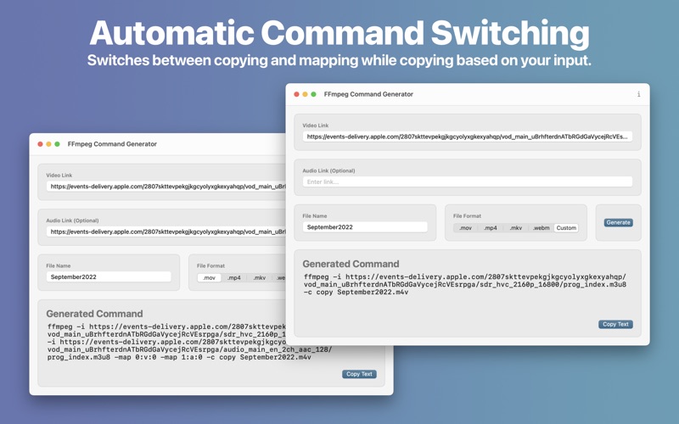Click 'File Format' label in front window
Viewport: 679px width, 424px height.
point(468,216)
